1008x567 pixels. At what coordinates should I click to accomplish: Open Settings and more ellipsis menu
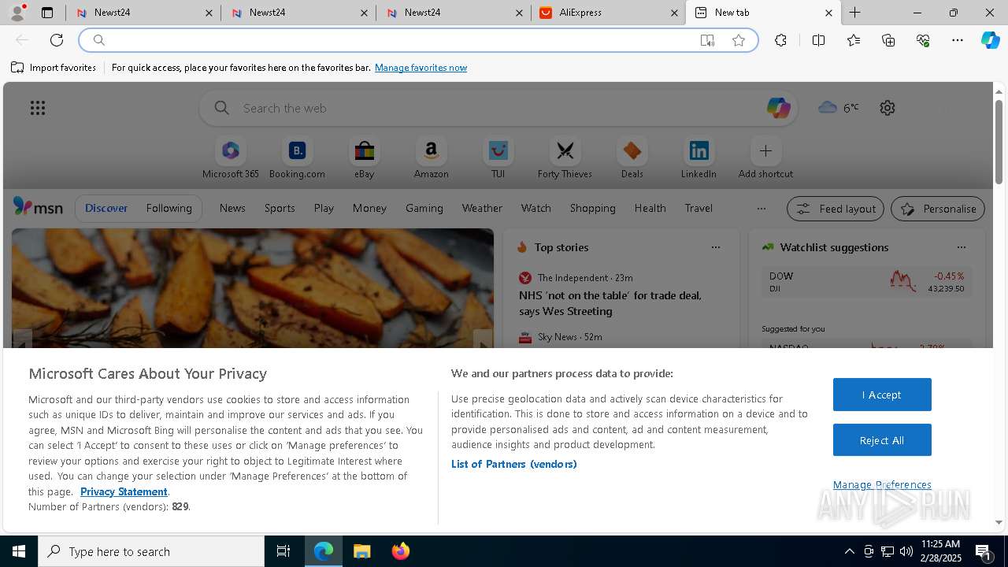(x=958, y=40)
